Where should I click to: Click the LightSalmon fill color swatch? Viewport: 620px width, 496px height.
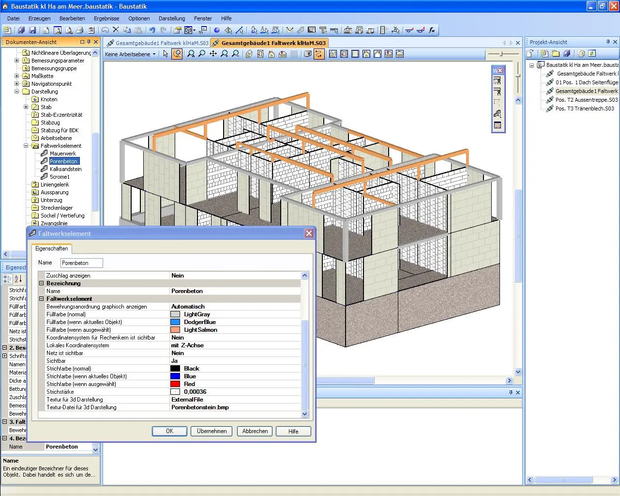click(x=175, y=330)
